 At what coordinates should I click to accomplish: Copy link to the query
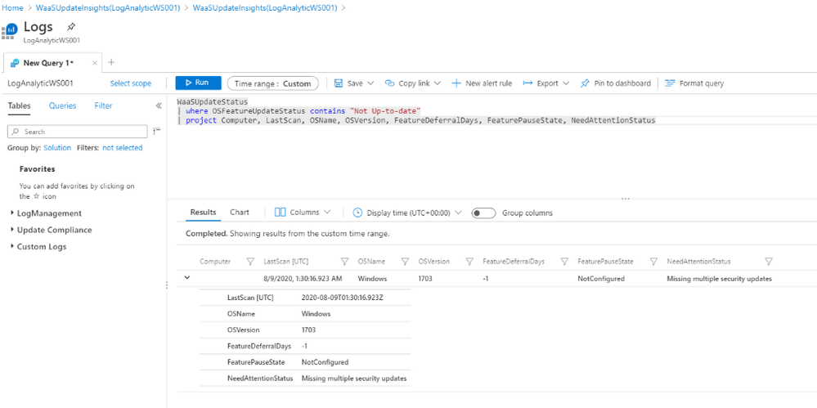pyautogui.click(x=408, y=83)
